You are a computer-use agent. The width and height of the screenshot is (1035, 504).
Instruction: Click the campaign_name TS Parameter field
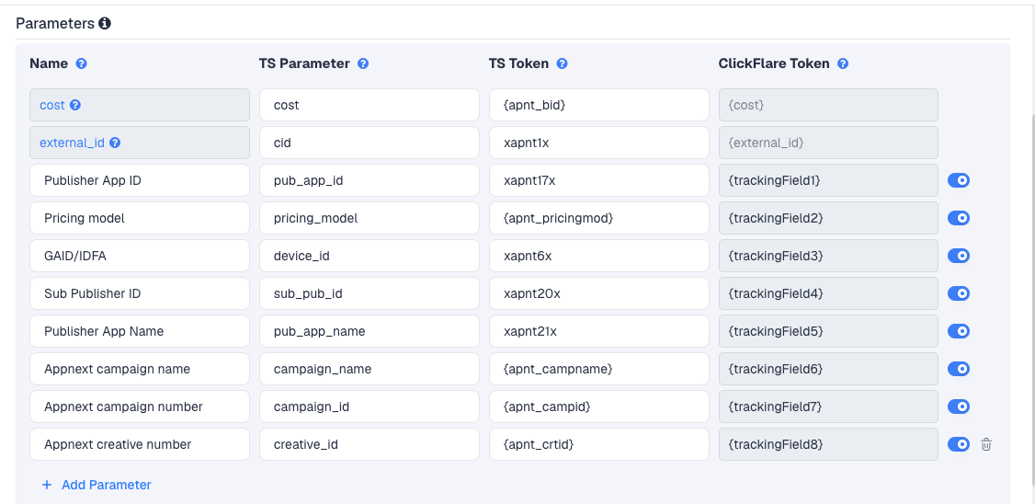pos(369,369)
